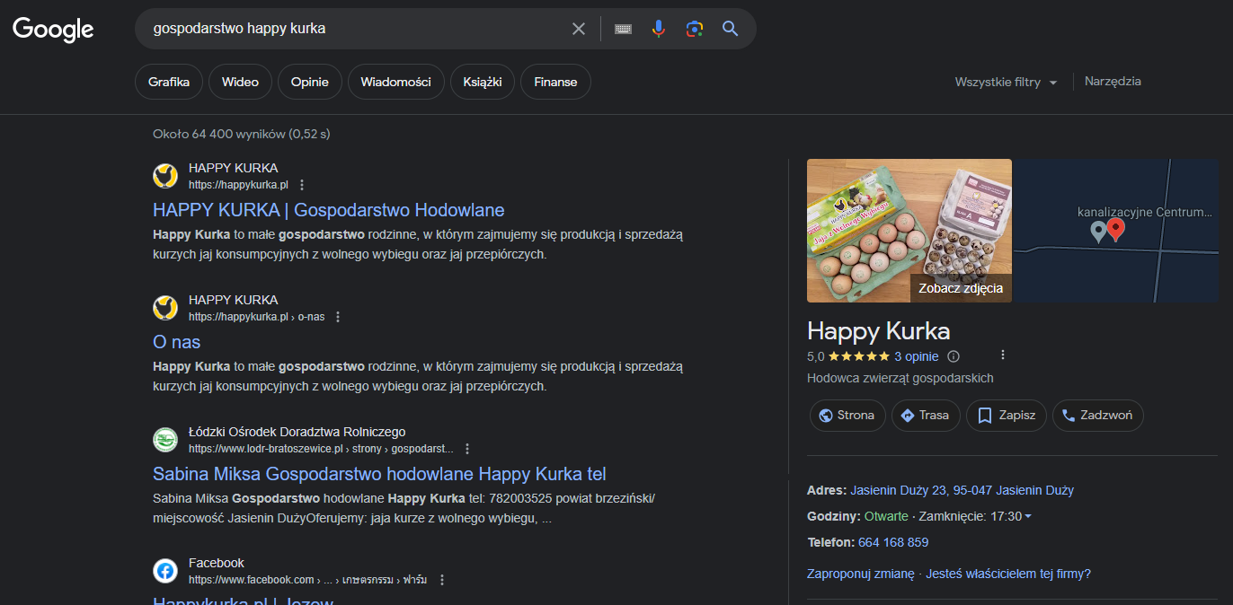The height and width of the screenshot is (605, 1233).
Task: Call business with Zadzwoń button
Action: click(x=1098, y=416)
